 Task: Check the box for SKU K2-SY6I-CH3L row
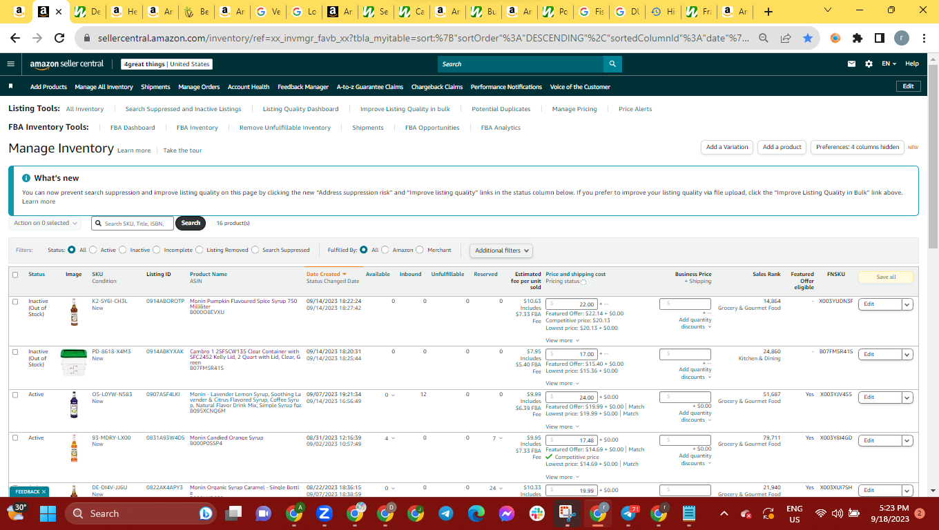pos(15,302)
